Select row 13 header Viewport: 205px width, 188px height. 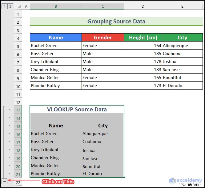[x=18, y=110]
